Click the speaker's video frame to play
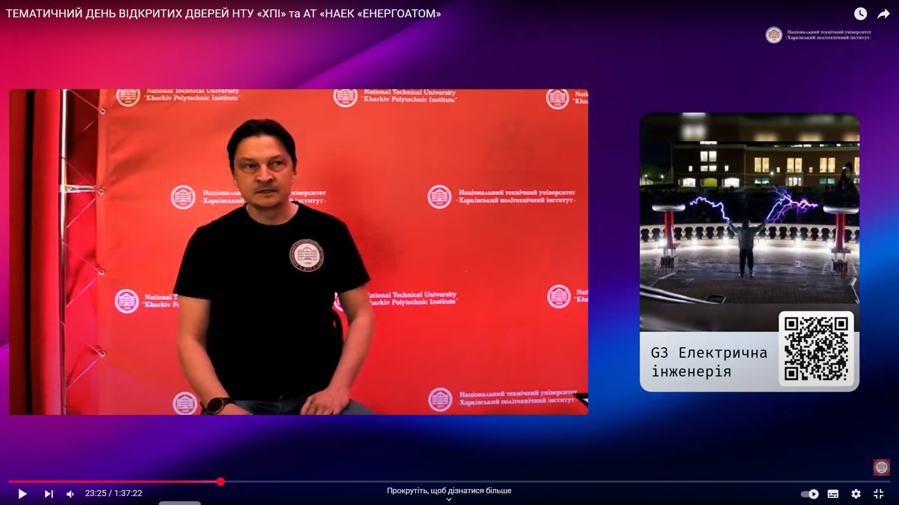Viewport: 899px width, 505px height. (x=299, y=252)
